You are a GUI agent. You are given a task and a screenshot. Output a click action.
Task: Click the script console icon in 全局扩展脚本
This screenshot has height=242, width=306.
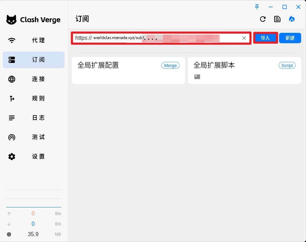[x=197, y=77]
